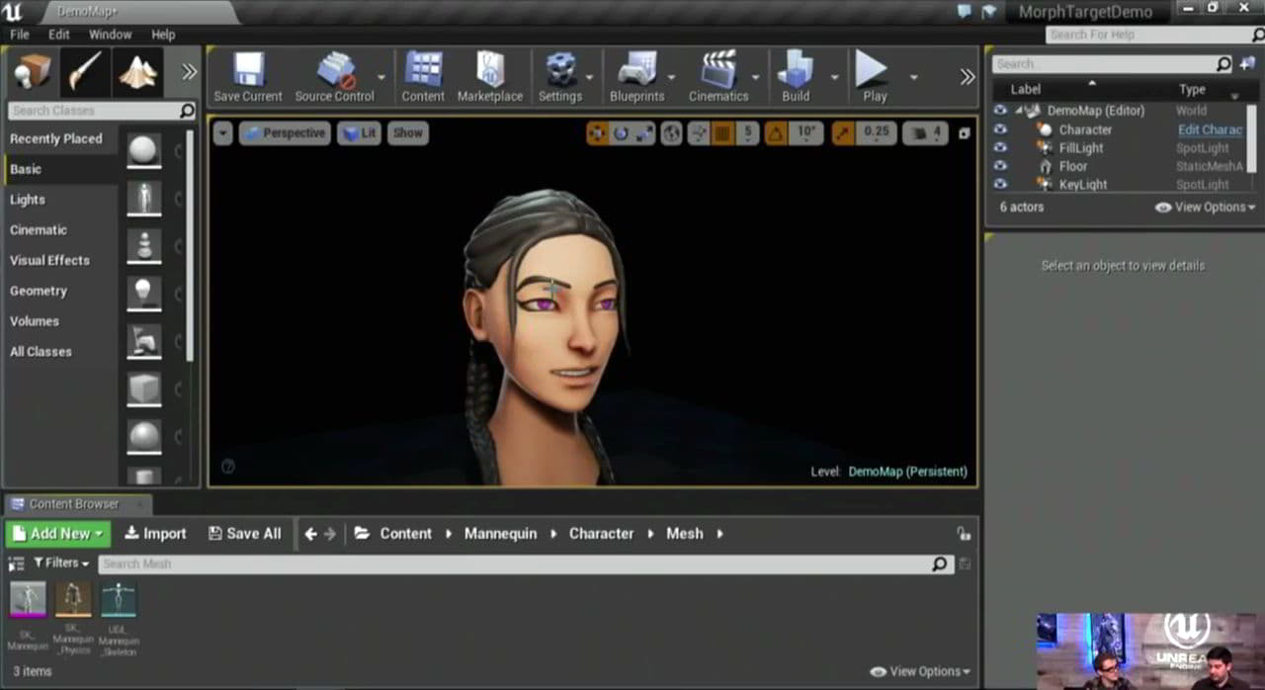
Task: Open the Lit view mode dropdown
Action: coord(359,132)
